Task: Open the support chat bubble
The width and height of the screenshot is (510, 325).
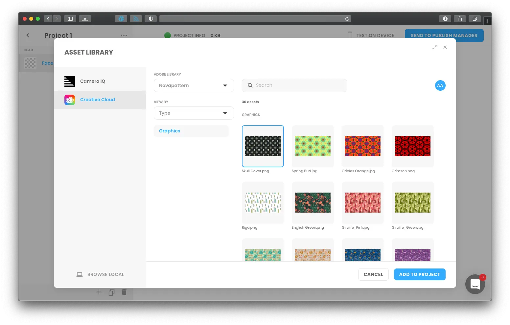Action: [x=475, y=284]
